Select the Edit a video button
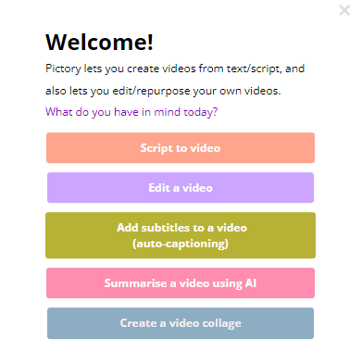This screenshot has width=362, height=351. point(181,188)
